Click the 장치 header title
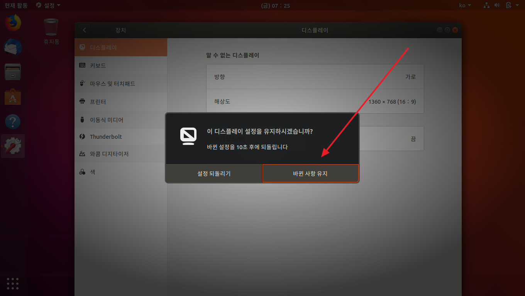 click(x=121, y=30)
